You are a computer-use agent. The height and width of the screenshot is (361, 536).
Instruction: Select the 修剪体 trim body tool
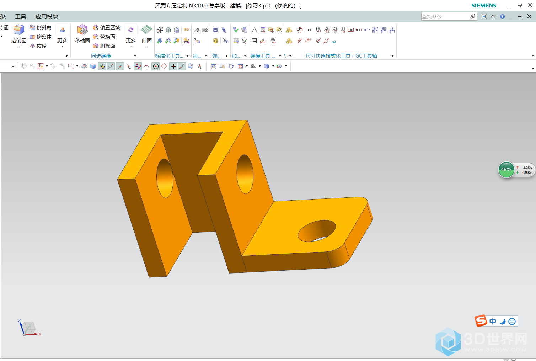click(41, 37)
